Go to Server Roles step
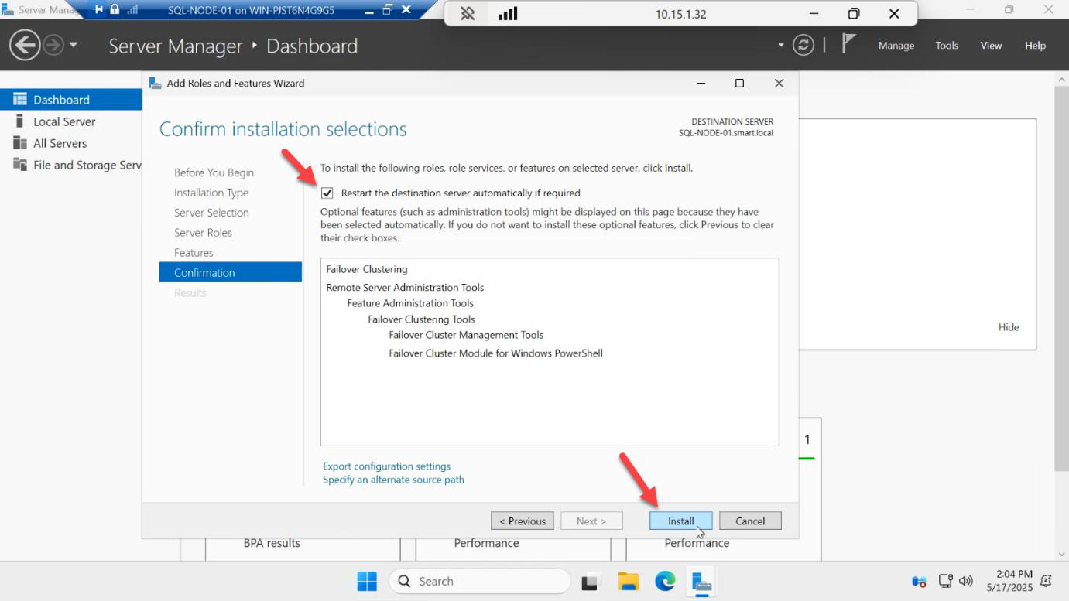This screenshot has width=1069, height=601. tap(203, 233)
